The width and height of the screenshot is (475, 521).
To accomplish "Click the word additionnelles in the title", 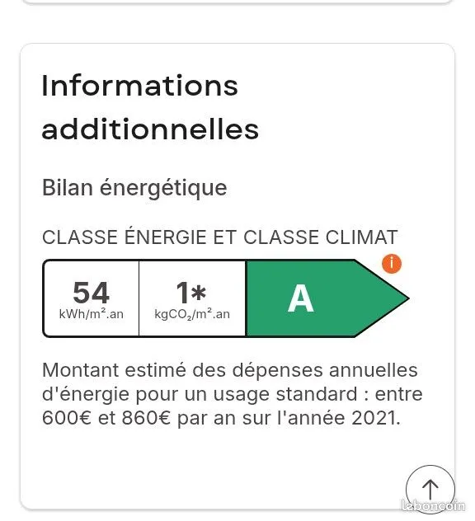I will tap(150, 129).
